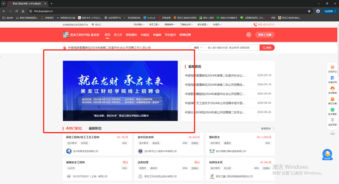Open the 网站导航 dropdown menu
Screen dimensions: 339x184
pyautogui.click(x=138, y=25)
